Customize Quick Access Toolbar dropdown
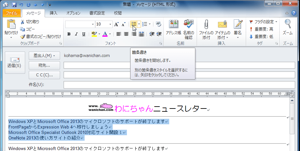This screenshot has width=300, height=151. pos(49,5)
